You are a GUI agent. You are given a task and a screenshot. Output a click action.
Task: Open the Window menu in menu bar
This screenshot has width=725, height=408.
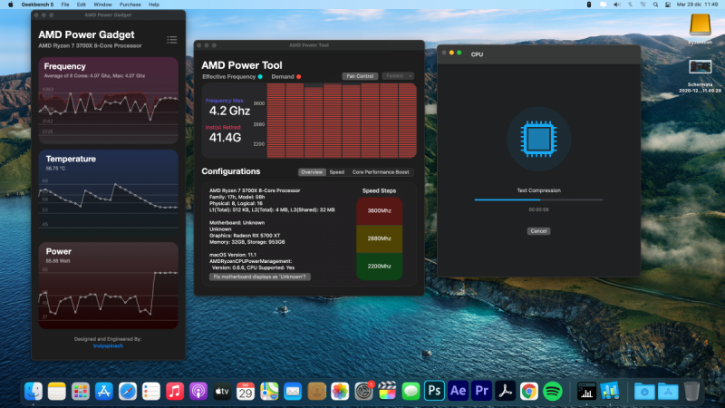coord(103,5)
